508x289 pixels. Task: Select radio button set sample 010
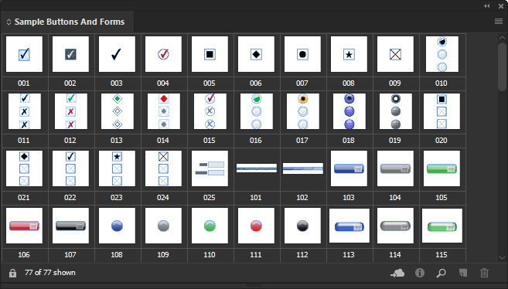pyautogui.click(x=442, y=54)
